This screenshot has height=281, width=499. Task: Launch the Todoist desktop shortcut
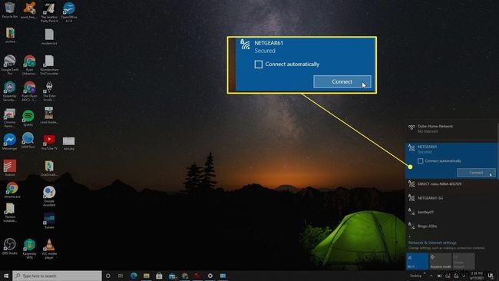coord(10,167)
